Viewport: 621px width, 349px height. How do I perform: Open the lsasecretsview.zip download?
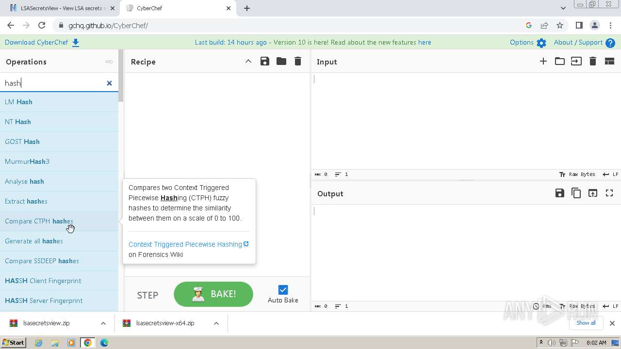(x=47, y=323)
